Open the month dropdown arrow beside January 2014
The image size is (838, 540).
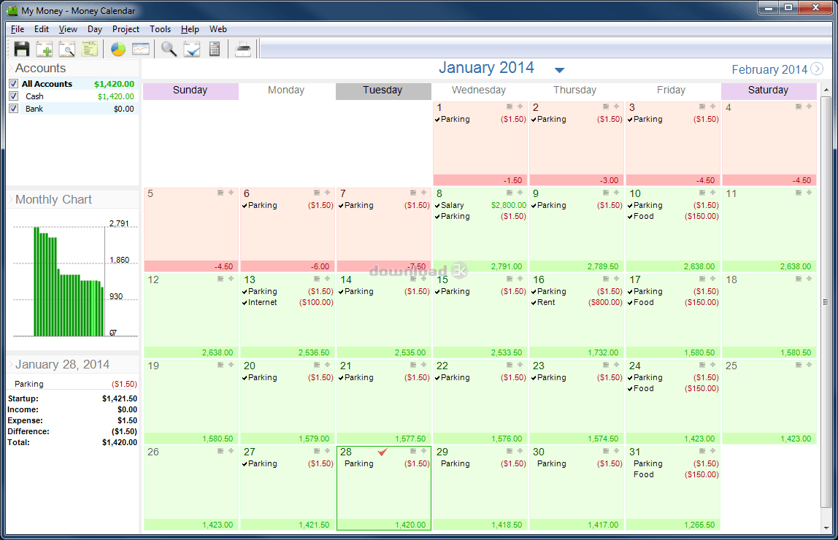559,70
